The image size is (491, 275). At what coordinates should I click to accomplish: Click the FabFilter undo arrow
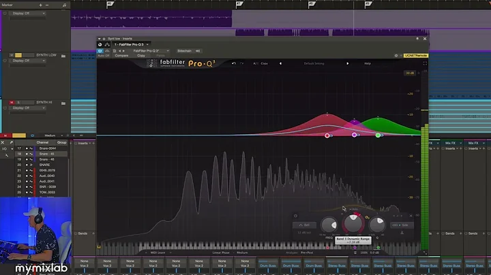point(234,63)
